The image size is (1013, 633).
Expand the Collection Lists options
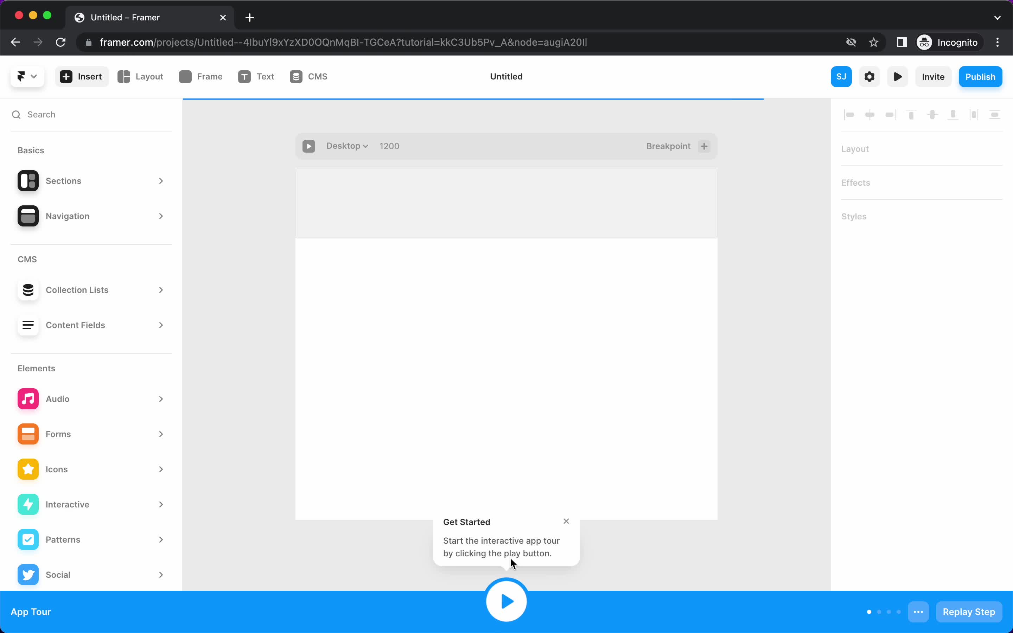[x=160, y=289]
